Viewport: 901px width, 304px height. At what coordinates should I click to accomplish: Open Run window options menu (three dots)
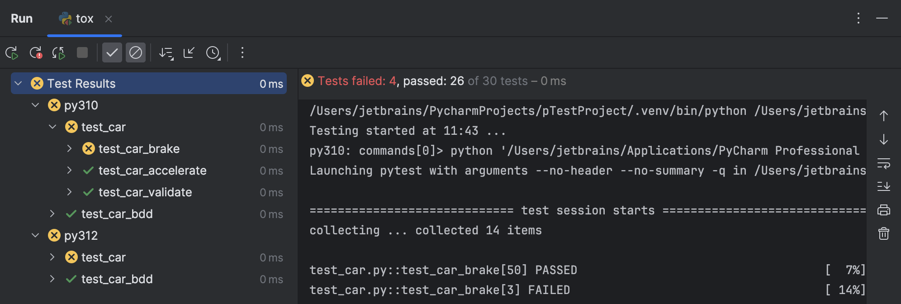click(858, 18)
